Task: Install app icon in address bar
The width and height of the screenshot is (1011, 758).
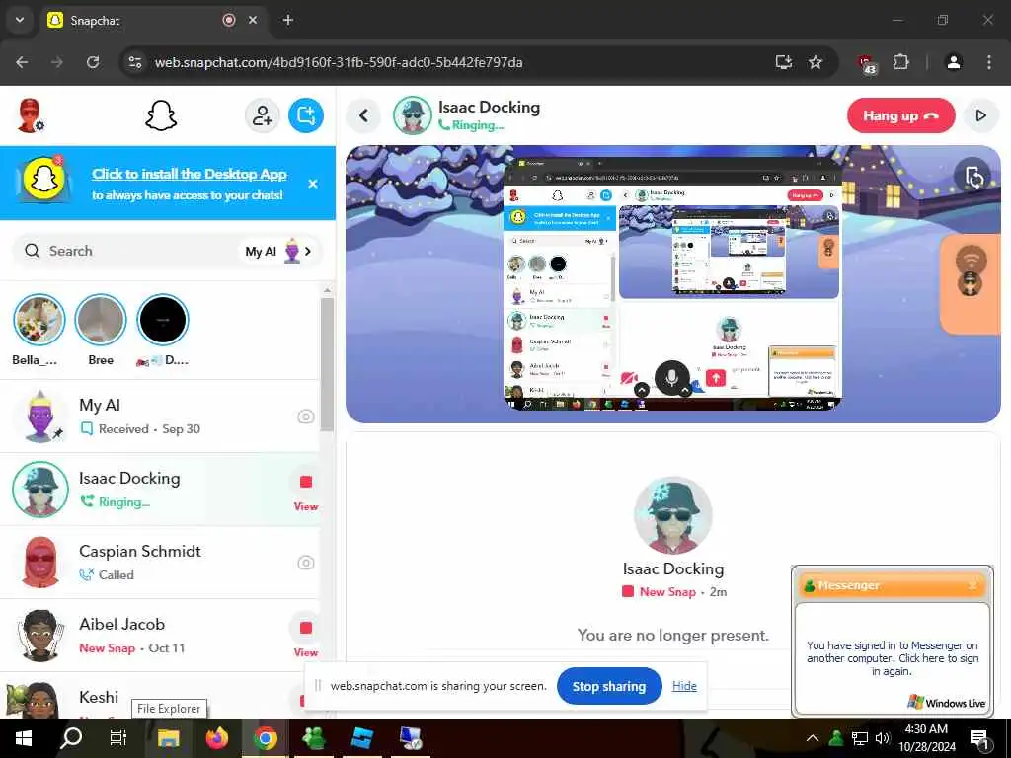Action: click(x=783, y=62)
